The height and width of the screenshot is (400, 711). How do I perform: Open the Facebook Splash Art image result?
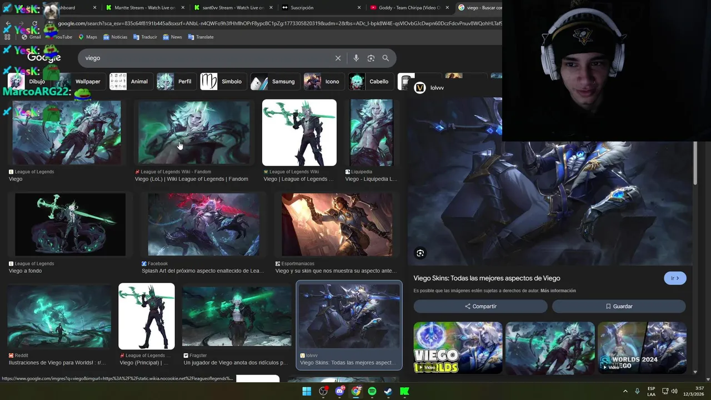click(203, 224)
